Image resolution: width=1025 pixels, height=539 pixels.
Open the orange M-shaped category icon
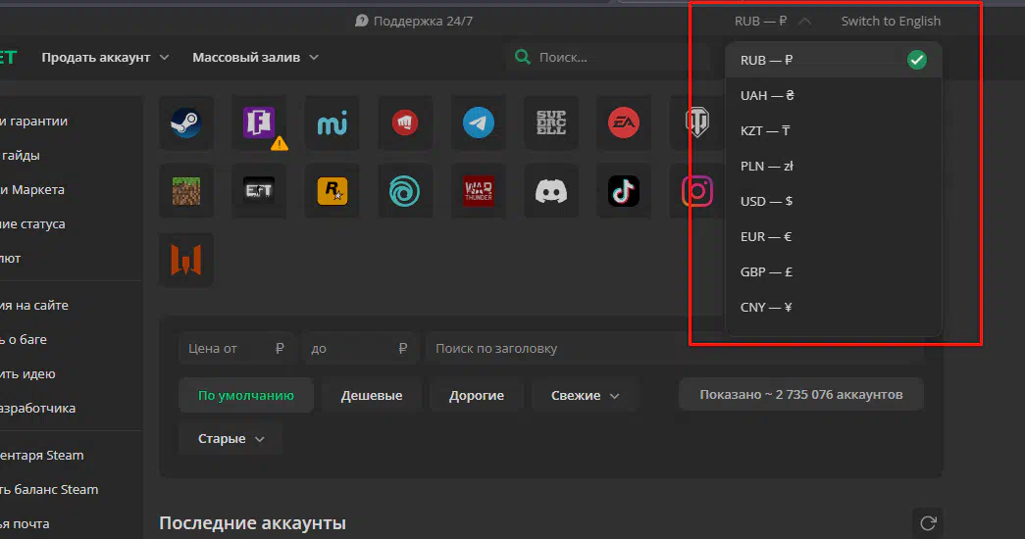(x=186, y=260)
